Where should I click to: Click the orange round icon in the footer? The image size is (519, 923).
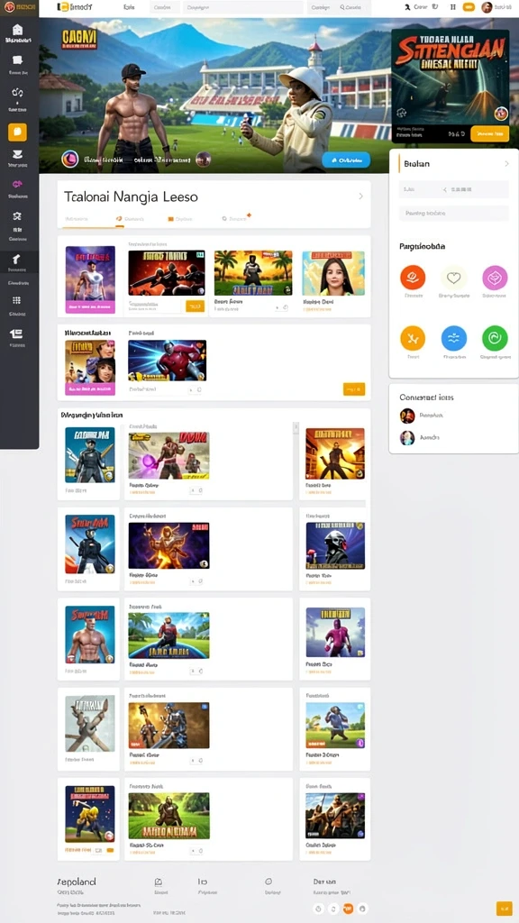coord(348,909)
